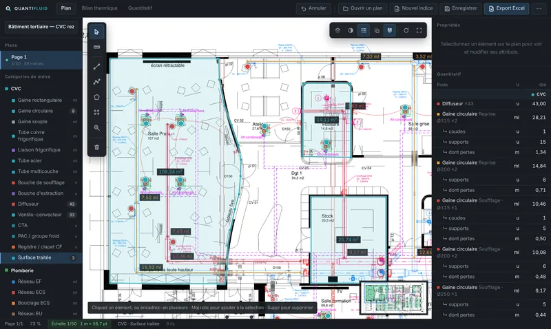
Task: Select Registre / clapet CF category
Action: pyautogui.click(x=41, y=247)
